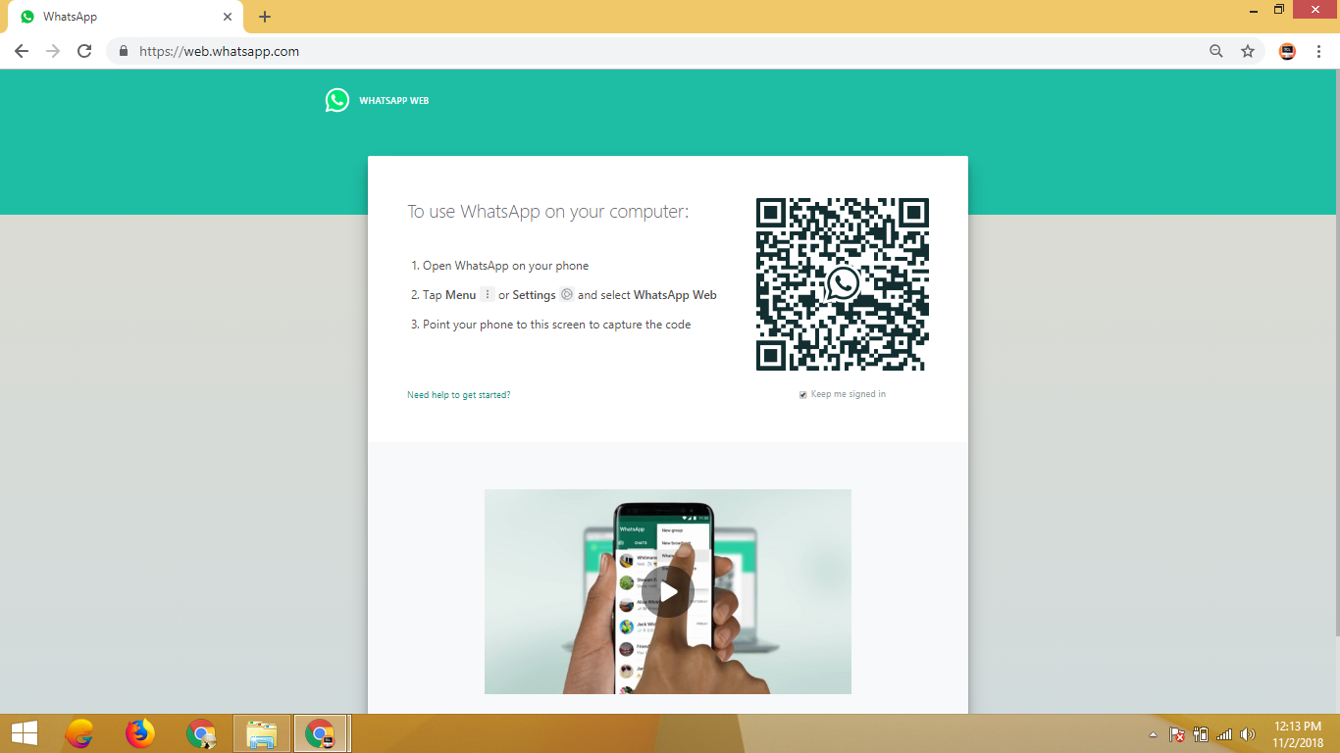Play the WhatsApp Web tutorial video

click(x=668, y=591)
